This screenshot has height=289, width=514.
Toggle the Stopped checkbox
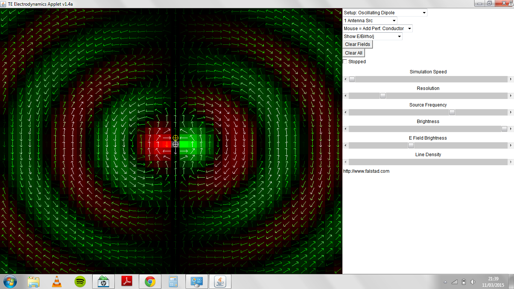[x=345, y=62]
